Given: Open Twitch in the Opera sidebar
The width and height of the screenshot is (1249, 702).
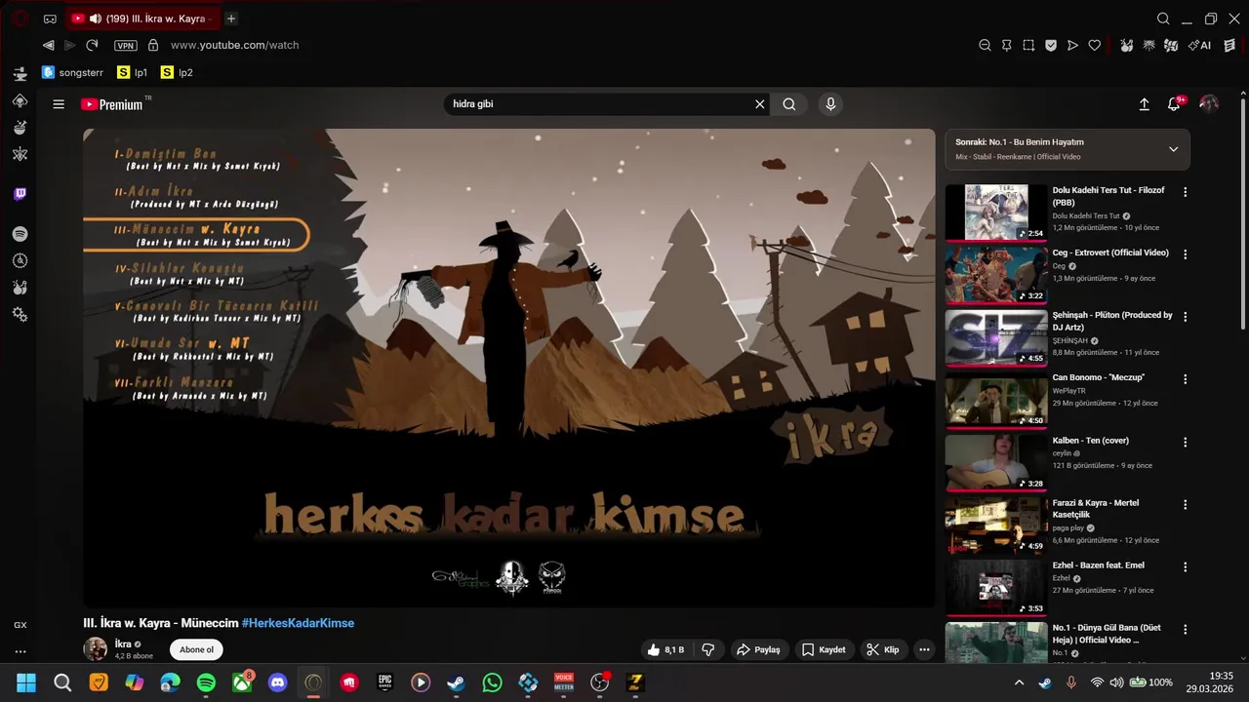Looking at the screenshot, I should [x=20, y=194].
